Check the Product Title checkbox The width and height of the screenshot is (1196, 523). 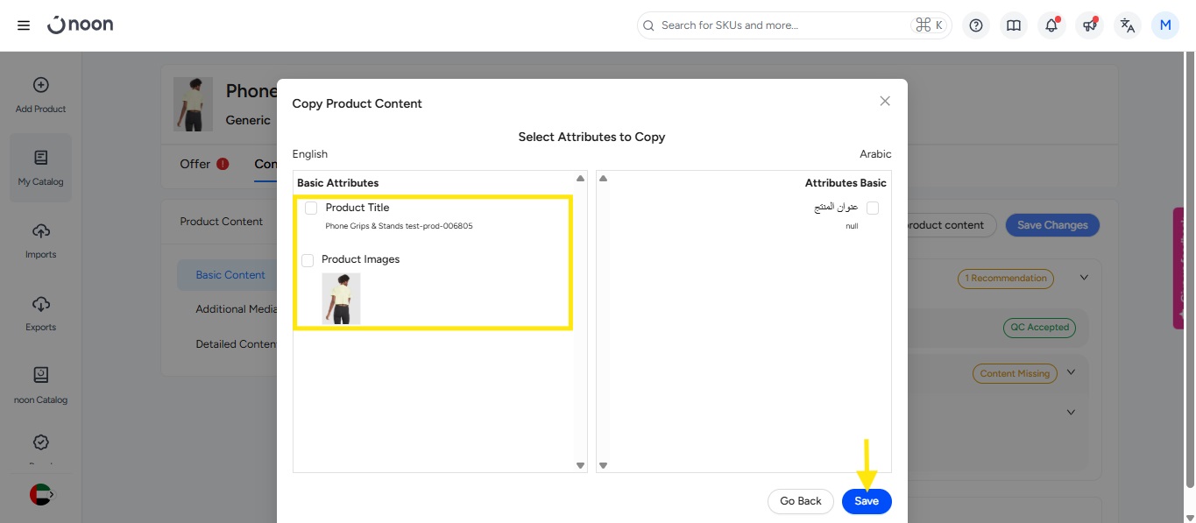pos(311,208)
